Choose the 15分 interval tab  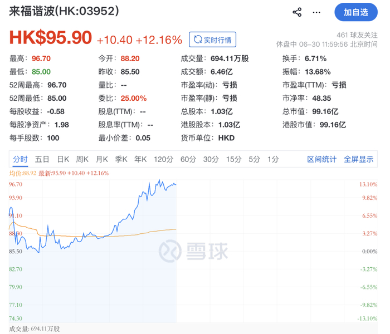coord(233,159)
